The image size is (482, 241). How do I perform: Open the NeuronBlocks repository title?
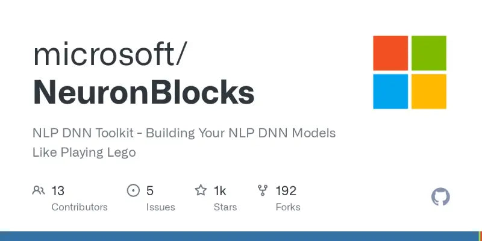[x=143, y=92]
